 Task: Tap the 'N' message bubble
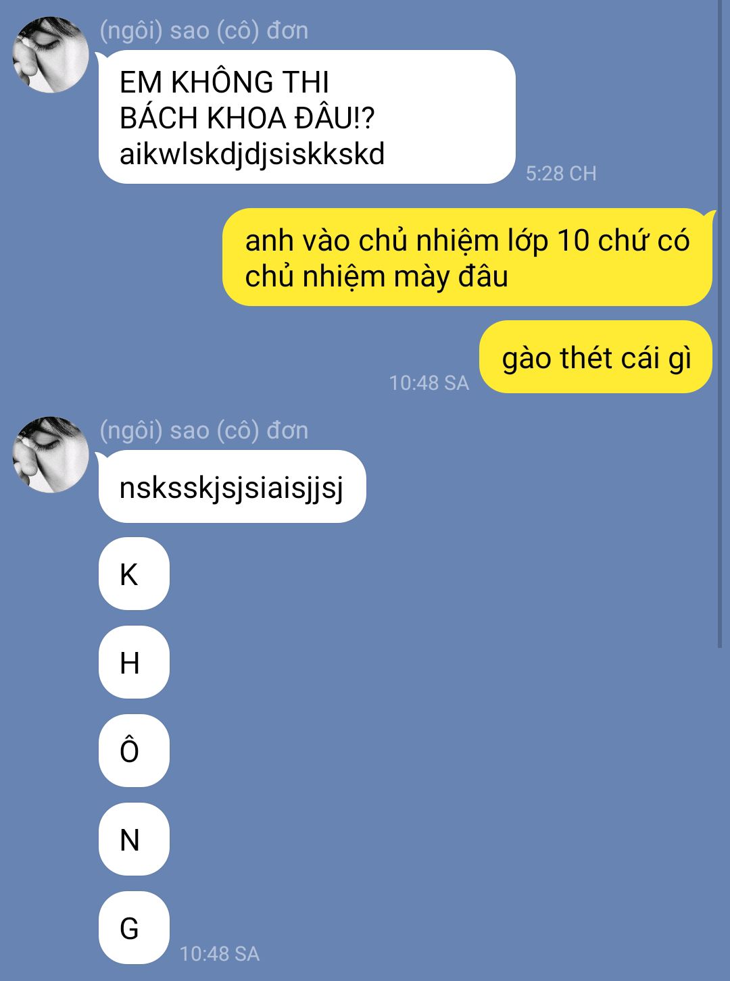pos(134,839)
